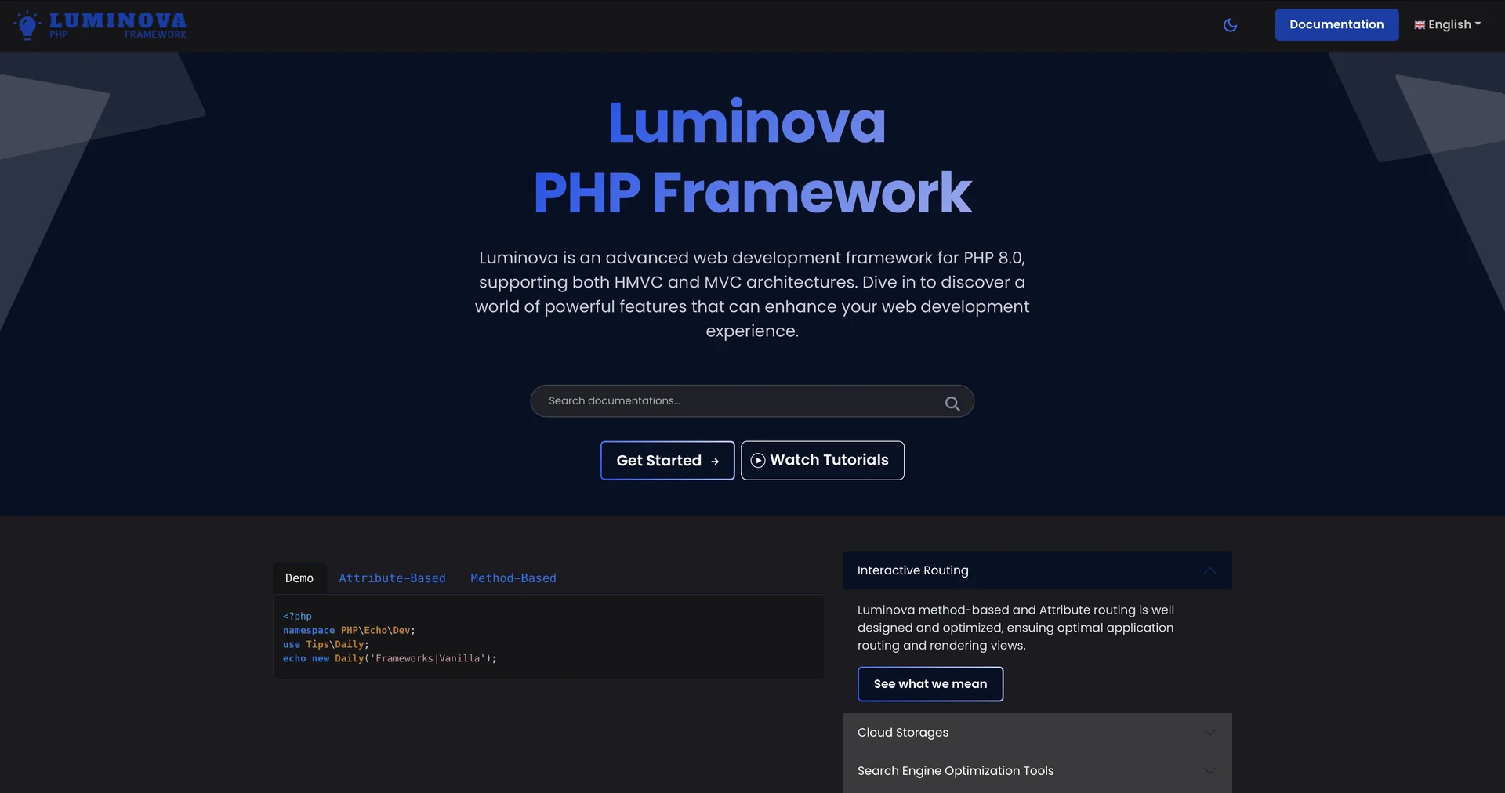The width and height of the screenshot is (1505, 793).
Task: Switch to the Attribute-Based tab
Action: coord(392,578)
